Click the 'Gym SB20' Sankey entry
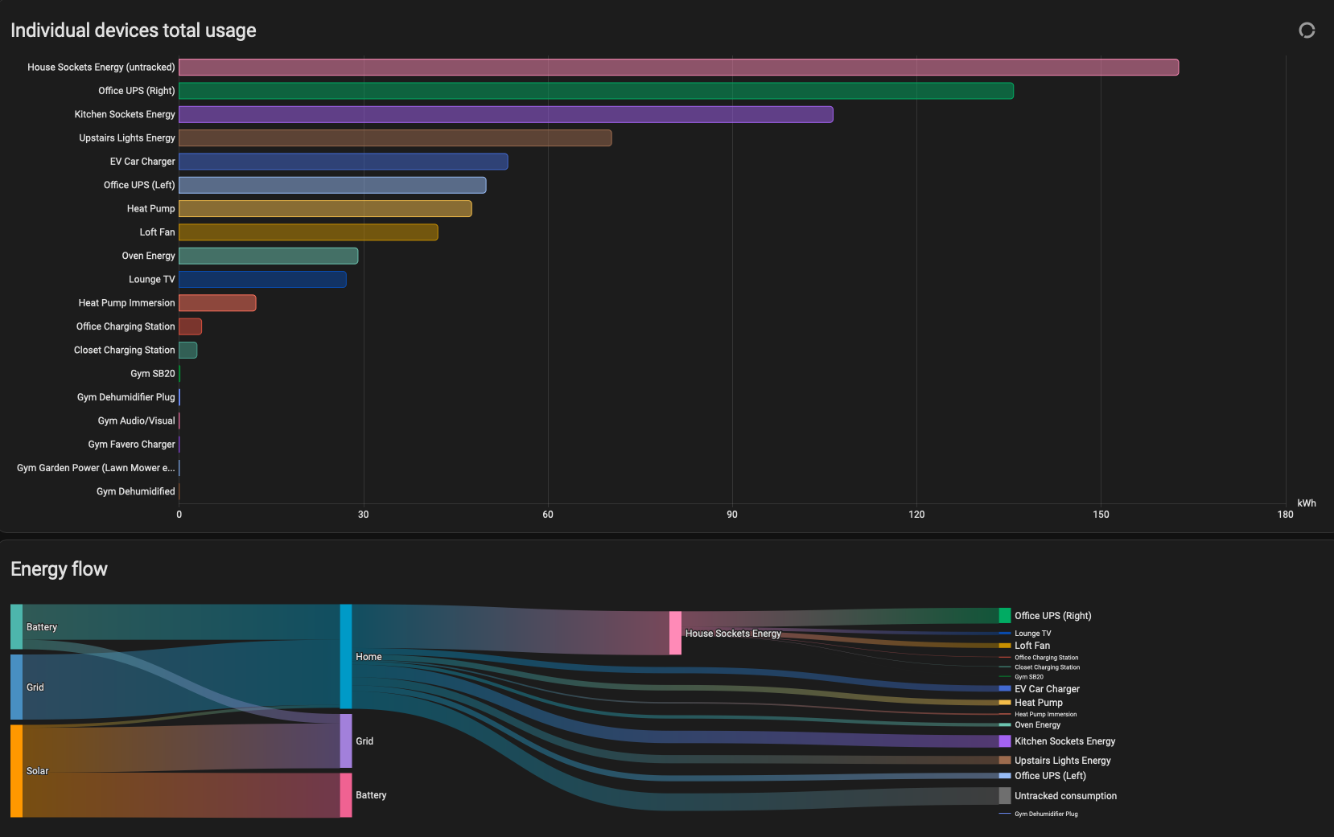The image size is (1334, 837). [1029, 677]
